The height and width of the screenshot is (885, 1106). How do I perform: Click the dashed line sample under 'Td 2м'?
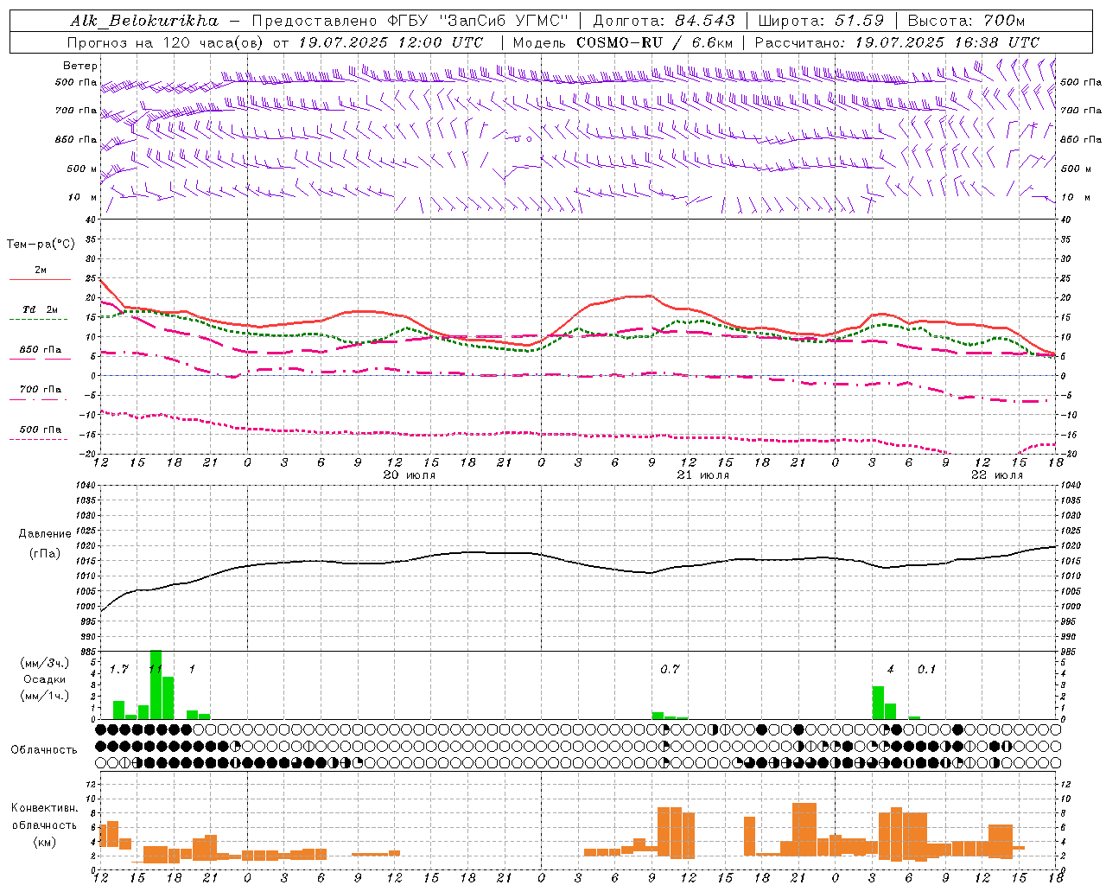pyautogui.click(x=38, y=320)
